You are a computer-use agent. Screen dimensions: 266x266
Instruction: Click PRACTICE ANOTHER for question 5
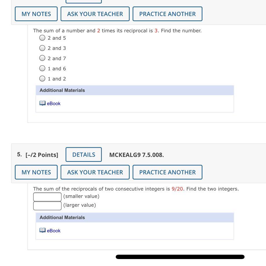pyautogui.click(x=167, y=172)
